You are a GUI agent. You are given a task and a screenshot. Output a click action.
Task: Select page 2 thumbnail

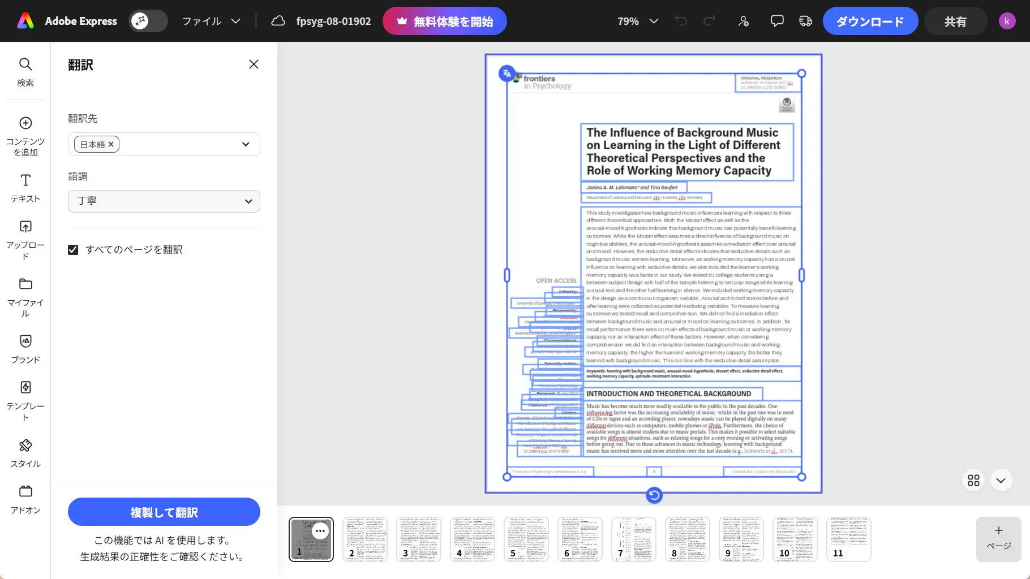pyautogui.click(x=365, y=539)
